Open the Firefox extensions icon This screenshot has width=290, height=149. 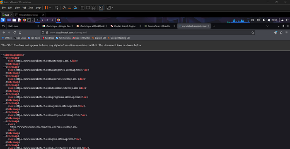[281, 33]
